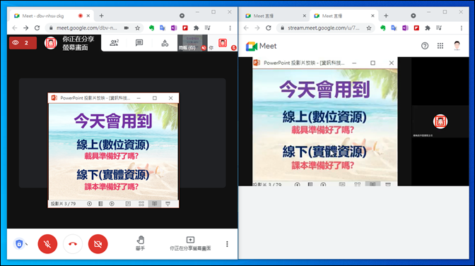This screenshot has height=266, width=475.
Task: Bookmark the stream page with star icon
Action: [369, 28]
